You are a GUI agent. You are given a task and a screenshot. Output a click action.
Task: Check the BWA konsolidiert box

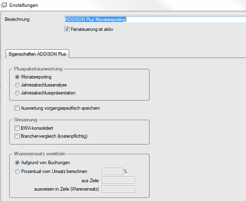click(17, 128)
